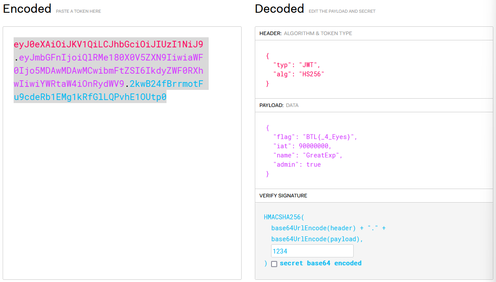This screenshot has height=282, width=496.
Task: Click the "flag": "BTL{_4_Eyes}" line
Action: tap(315, 137)
